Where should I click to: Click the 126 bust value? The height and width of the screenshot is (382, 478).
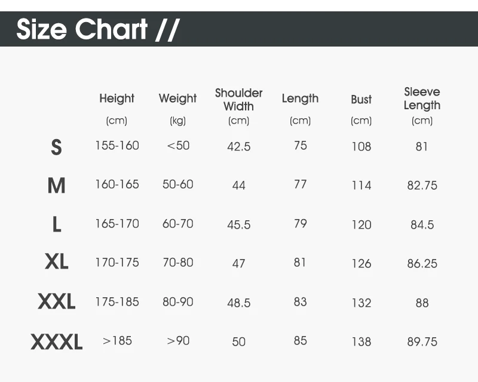(361, 263)
